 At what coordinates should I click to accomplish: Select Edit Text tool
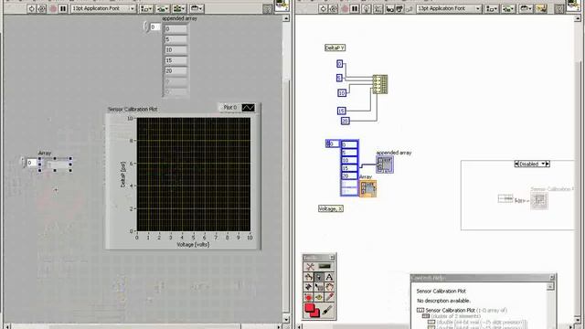click(329, 277)
